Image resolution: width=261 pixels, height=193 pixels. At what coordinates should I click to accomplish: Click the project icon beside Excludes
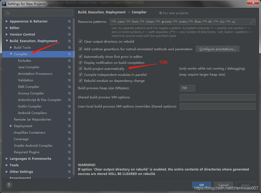69,61
